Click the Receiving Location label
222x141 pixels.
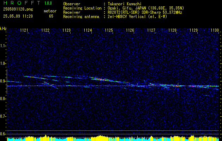(82, 8)
